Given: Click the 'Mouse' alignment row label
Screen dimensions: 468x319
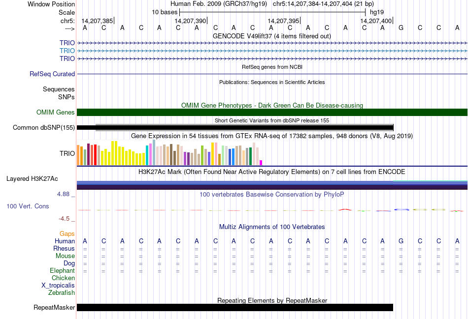Looking at the screenshot, I should (x=65, y=256).
